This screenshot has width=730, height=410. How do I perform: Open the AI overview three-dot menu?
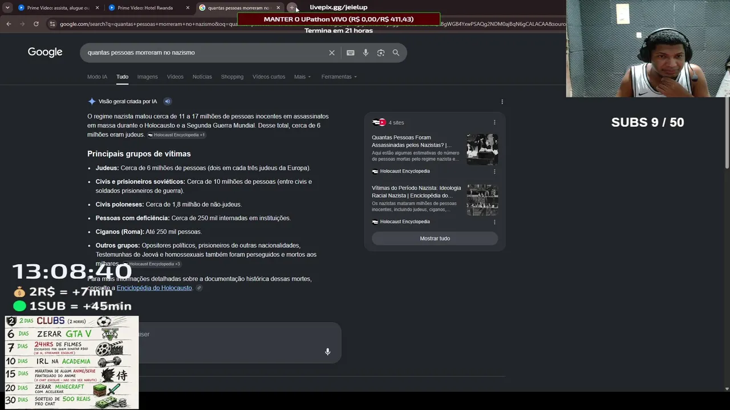pos(502,101)
